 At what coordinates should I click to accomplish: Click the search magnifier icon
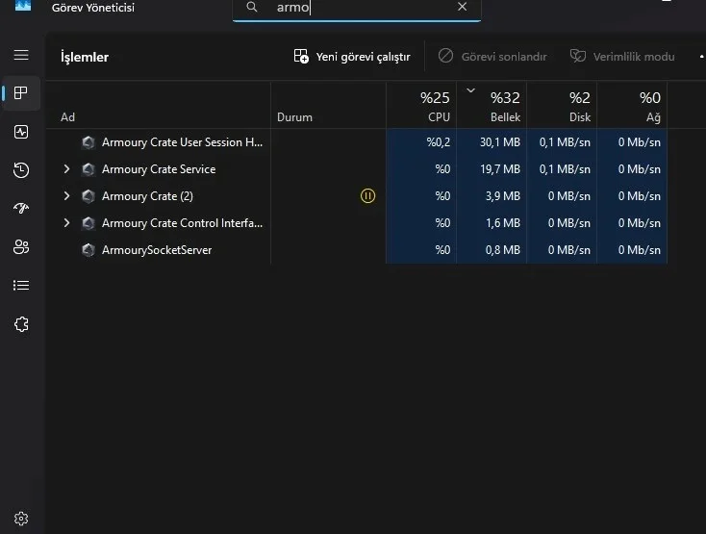(x=252, y=7)
